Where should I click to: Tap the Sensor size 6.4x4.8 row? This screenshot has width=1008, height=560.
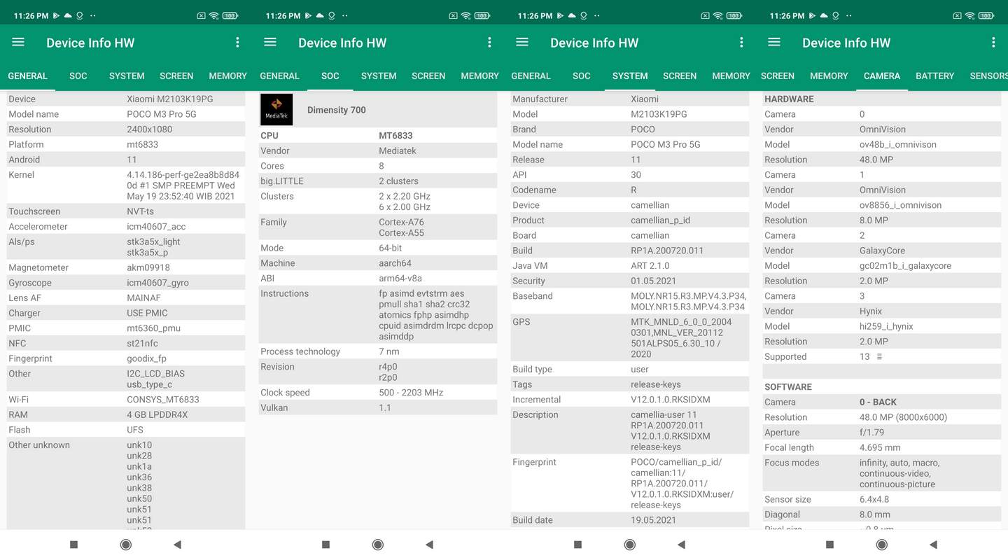882,500
